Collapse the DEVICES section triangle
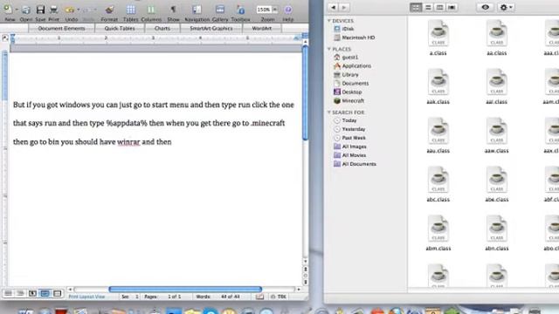The image size is (559, 314). tap(329, 21)
